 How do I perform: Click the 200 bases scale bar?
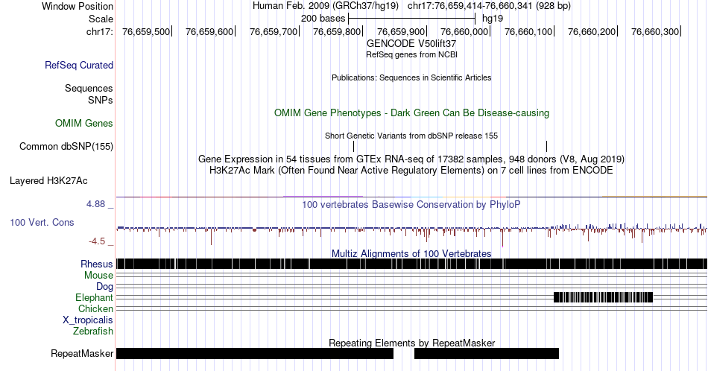point(412,19)
